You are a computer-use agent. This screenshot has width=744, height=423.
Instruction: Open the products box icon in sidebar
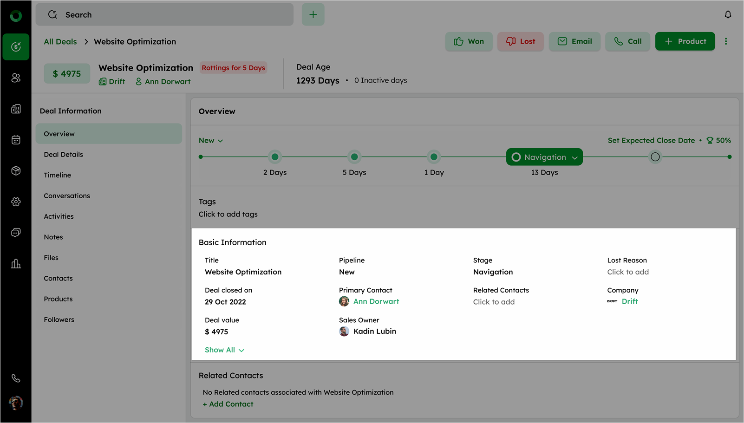click(x=16, y=171)
